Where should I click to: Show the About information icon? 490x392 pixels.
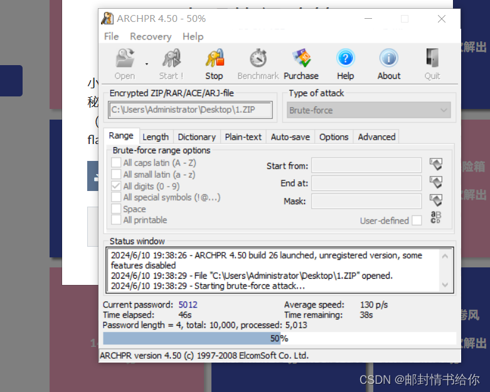pyautogui.click(x=389, y=64)
